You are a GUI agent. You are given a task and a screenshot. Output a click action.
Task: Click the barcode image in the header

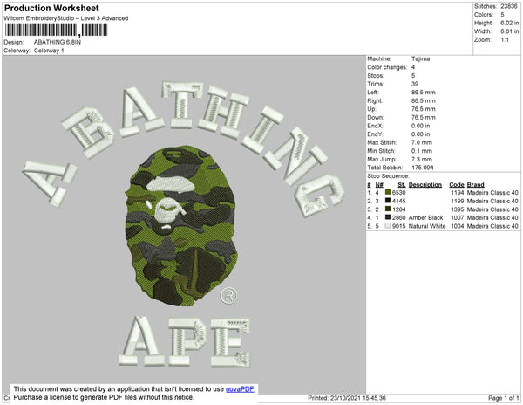coord(56,30)
